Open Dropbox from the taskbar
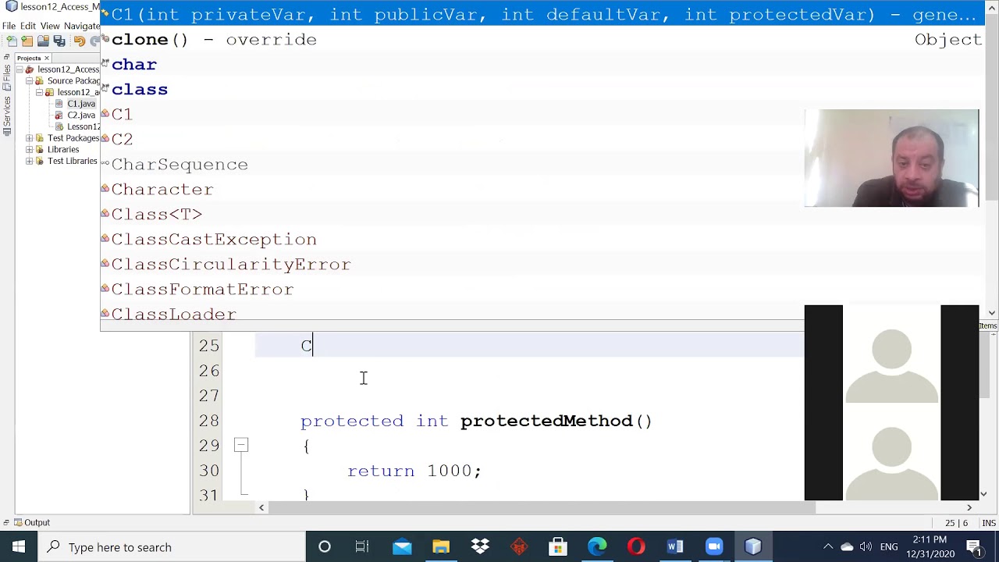The height and width of the screenshot is (562, 999). [480, 547]
